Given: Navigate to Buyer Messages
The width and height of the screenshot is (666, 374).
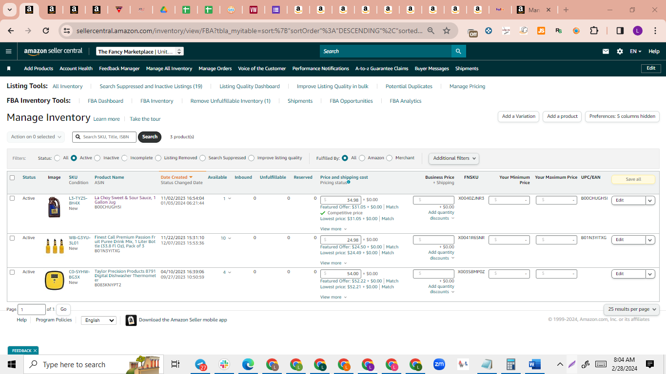Looking at the screenshot, I should pos(432,69).
